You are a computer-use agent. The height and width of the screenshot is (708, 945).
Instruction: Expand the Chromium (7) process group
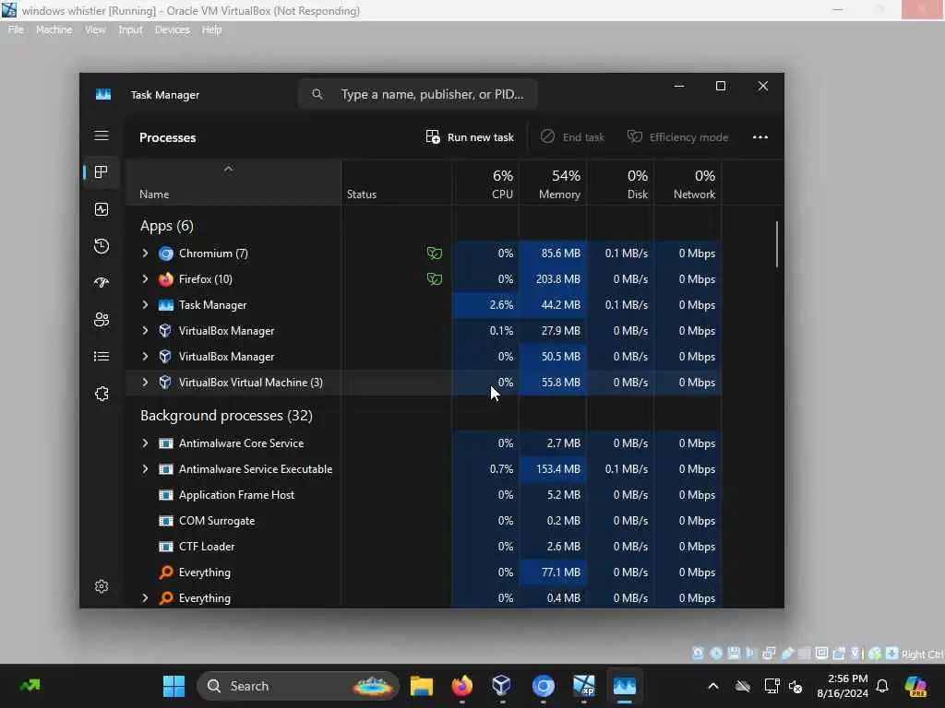pyautogui.click(x=145, y=254)
